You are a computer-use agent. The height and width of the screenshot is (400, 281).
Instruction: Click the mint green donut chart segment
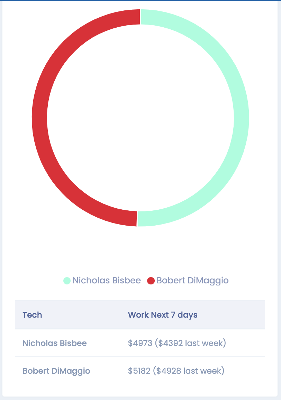[x=241, y=118]
